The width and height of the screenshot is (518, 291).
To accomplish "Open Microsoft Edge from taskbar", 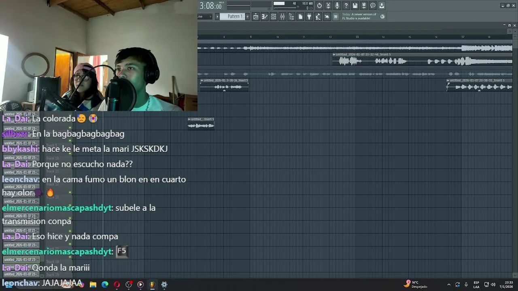I will [x=105, y=285].
